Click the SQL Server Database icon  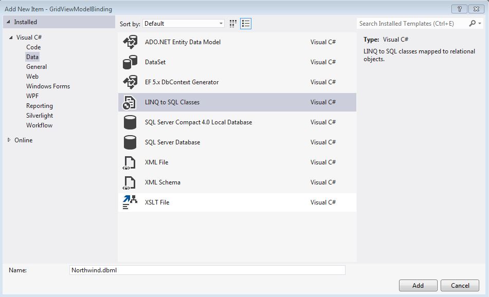pyautogui.click(x=130, y=142)
